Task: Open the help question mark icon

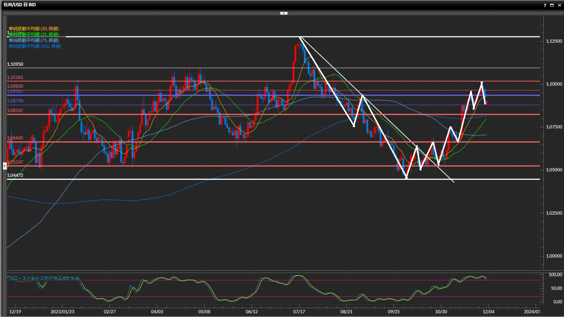Action: pyautogui.click(x=545, y=5)
